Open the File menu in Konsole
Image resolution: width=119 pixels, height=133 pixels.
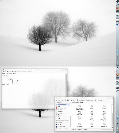(4, 72)
